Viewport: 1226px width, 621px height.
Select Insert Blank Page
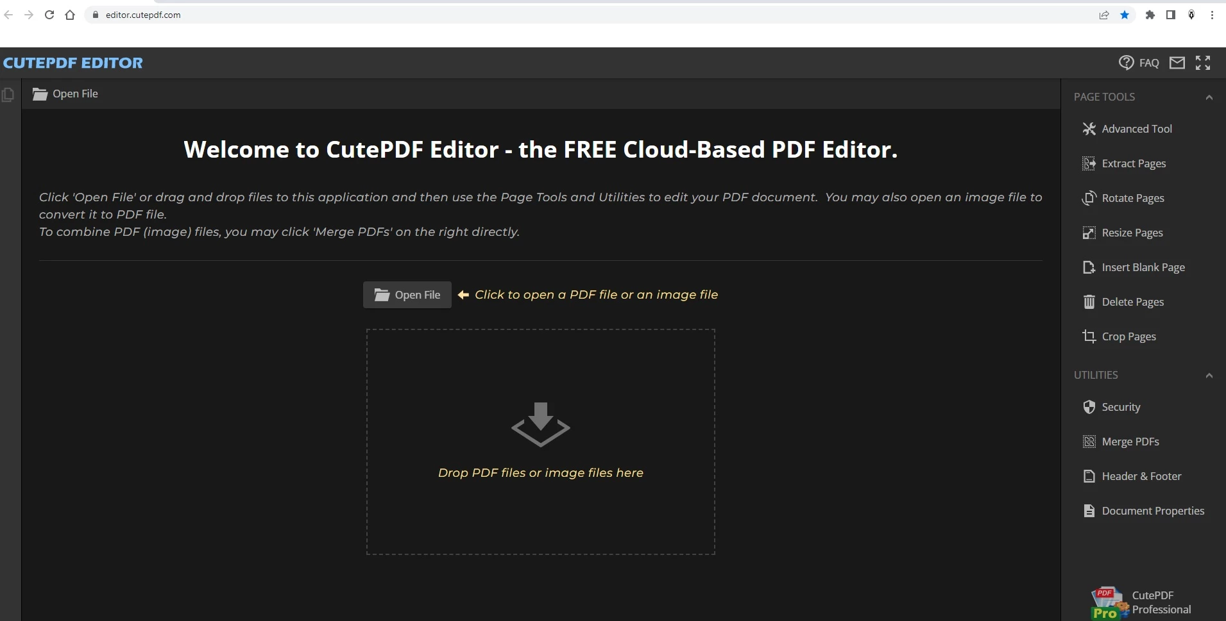click(x=1134, y=267)
